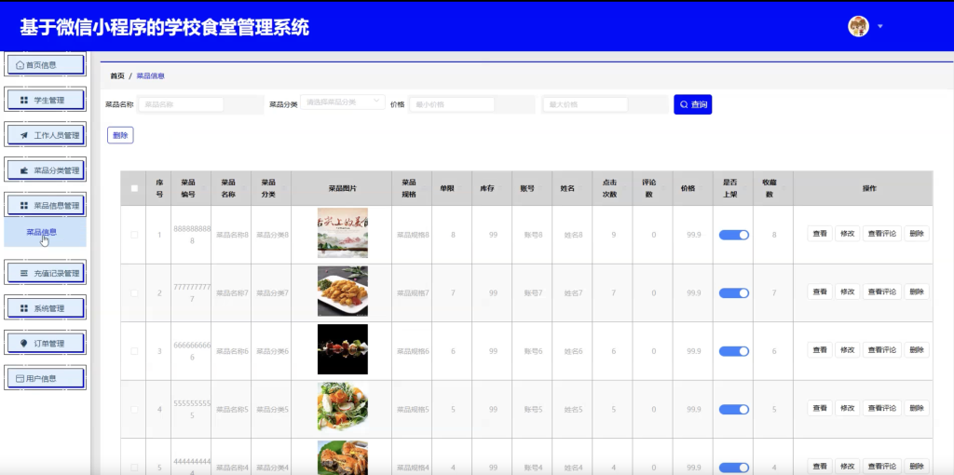Click 查看评论 for row 1
This screenshot has width=954, height=475.
pyautogui.click(x=882, y=234)
